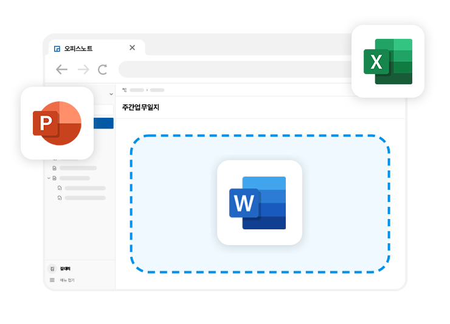This screenshot has height=324, width=450.
Task: Collapse the expanded sidebar tree page
Action: point(49,178)
